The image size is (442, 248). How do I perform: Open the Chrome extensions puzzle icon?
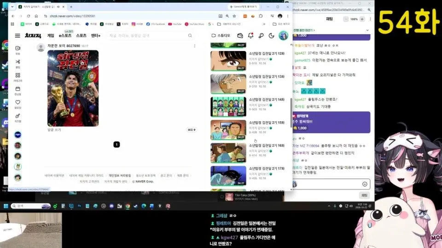pos(261,16)
